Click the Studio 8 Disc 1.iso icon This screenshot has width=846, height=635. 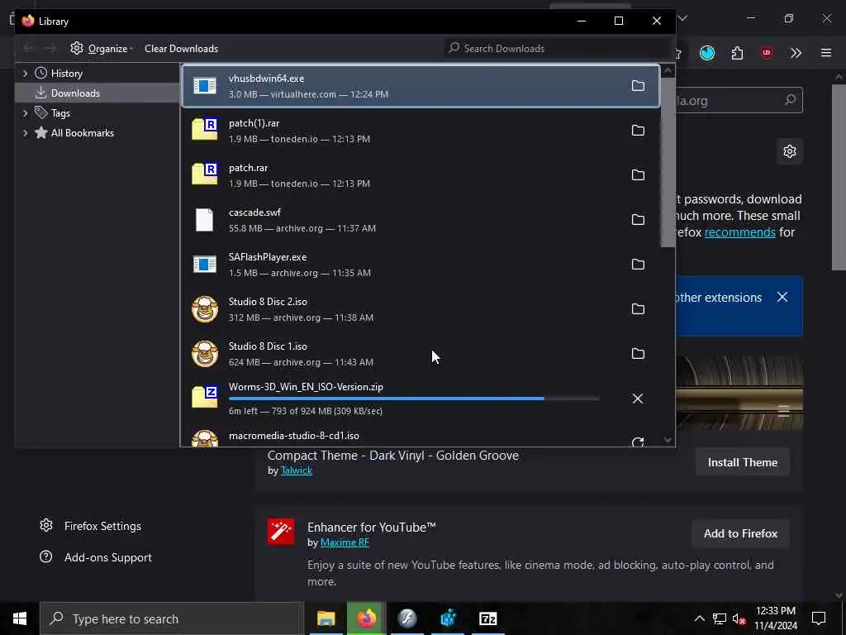[x=205, y=354]
